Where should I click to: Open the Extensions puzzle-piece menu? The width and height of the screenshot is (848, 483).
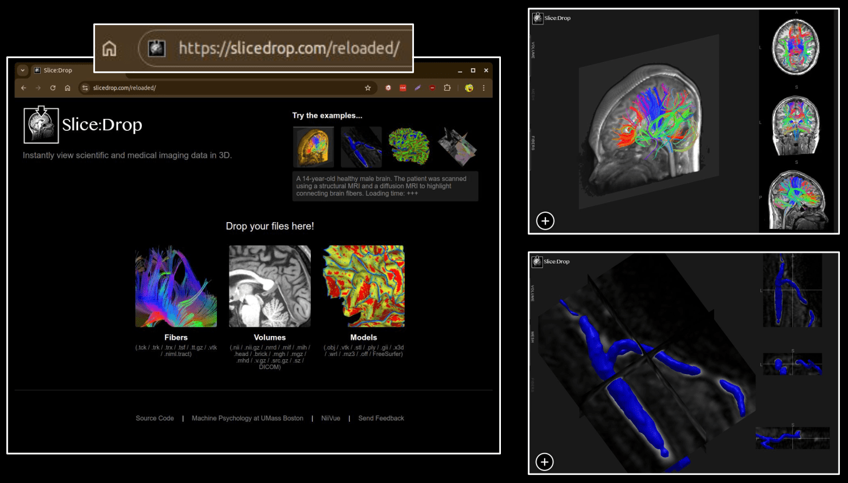click(x=447, y=88)
